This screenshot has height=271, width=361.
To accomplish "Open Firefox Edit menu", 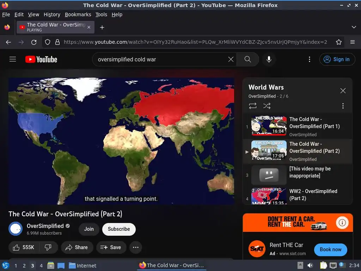I will [19, 14].
